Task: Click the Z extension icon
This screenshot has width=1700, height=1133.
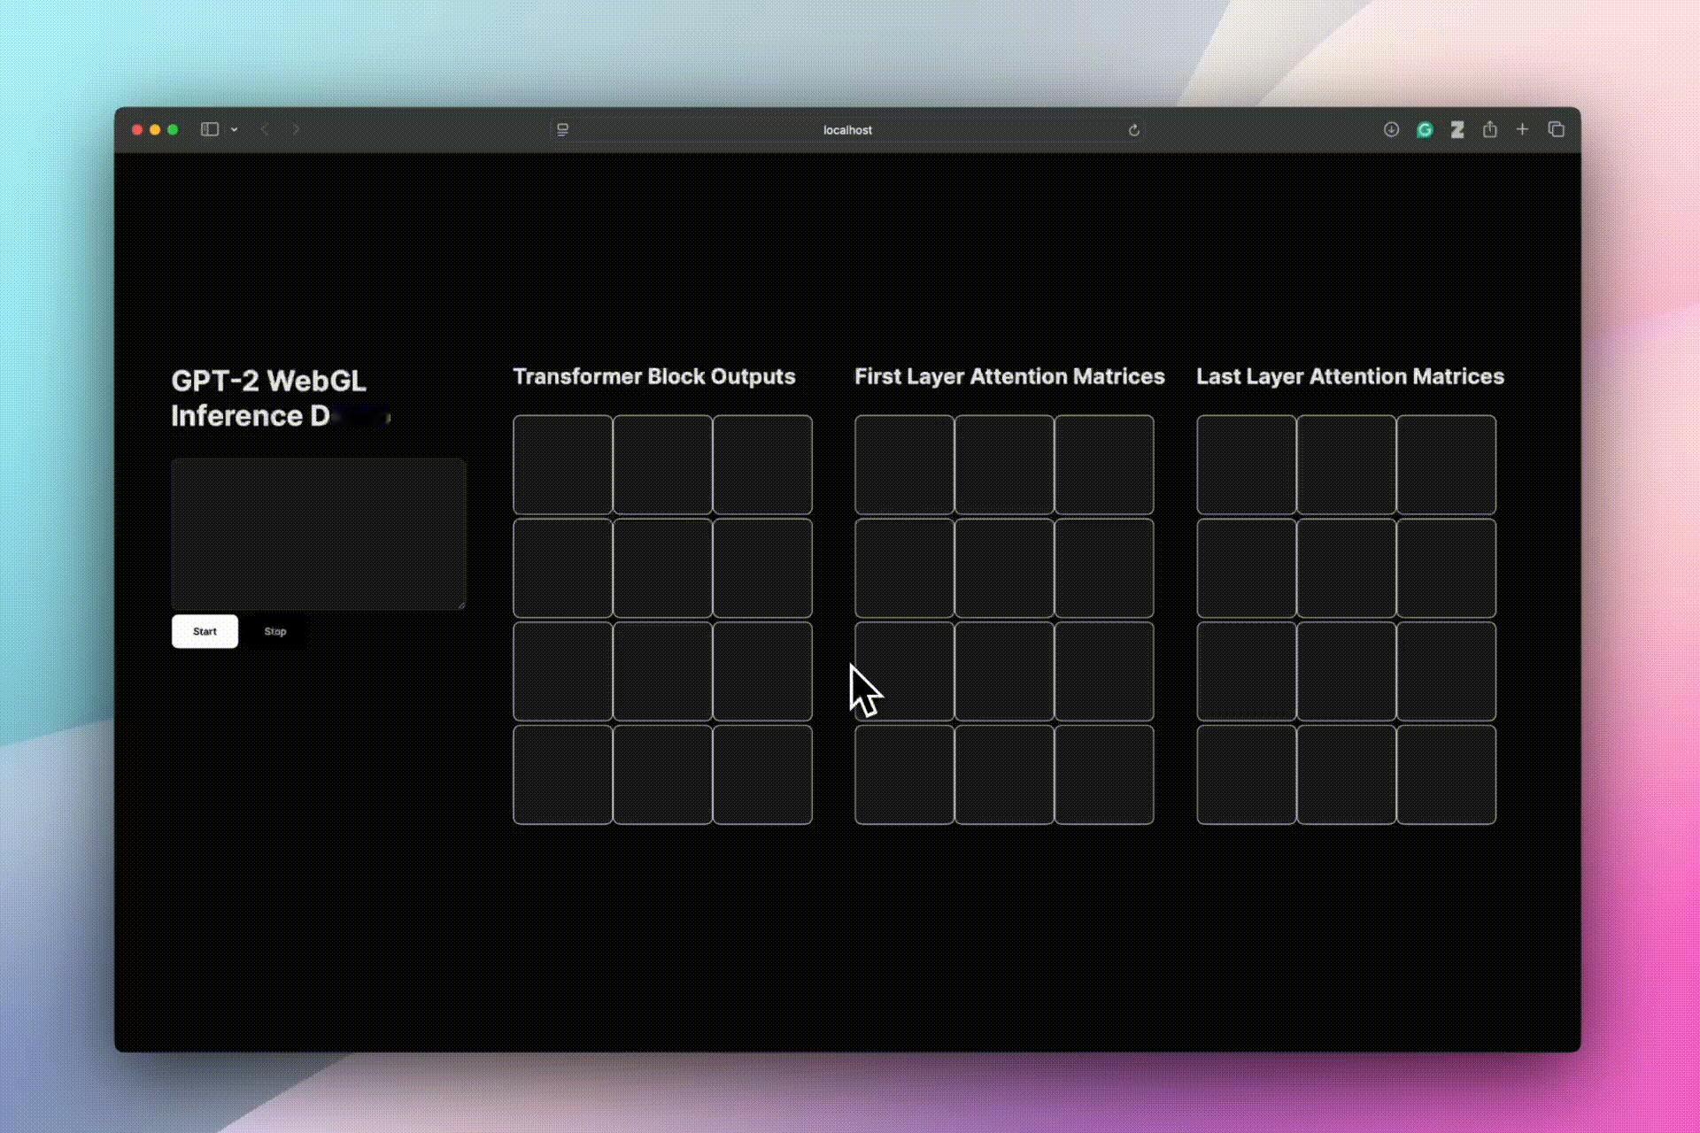Action: pyautogui.click(x=1457, y=130)
